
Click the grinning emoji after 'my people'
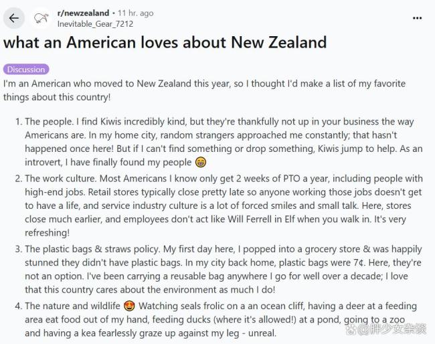(201, 162)
